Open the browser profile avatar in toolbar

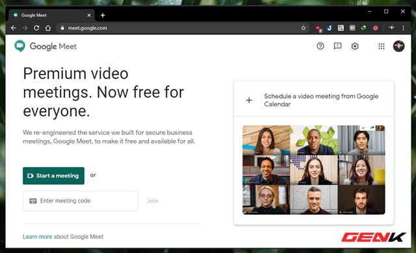[x=391, y=27]
